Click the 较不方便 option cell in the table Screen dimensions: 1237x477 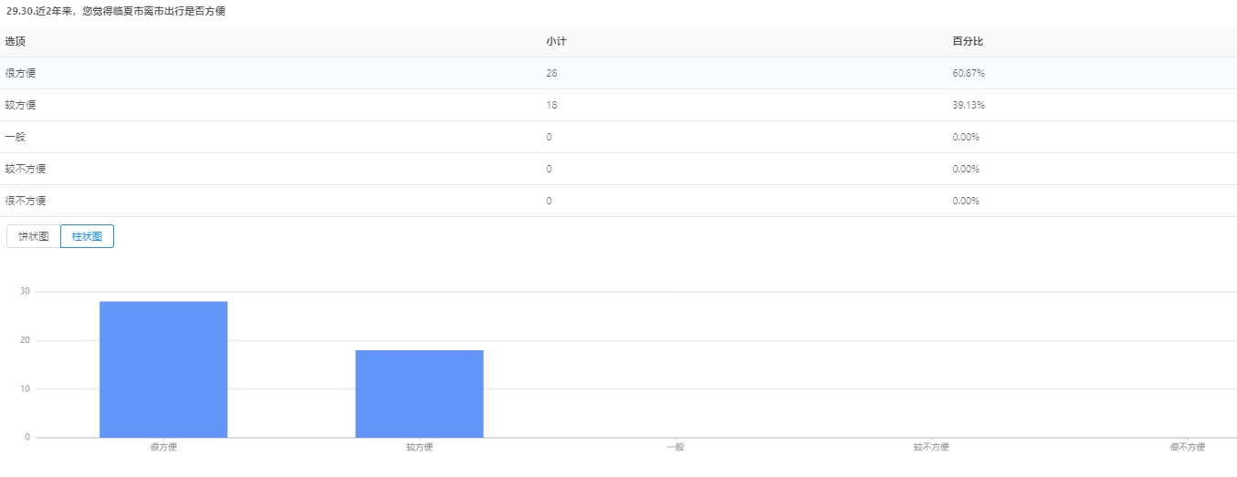[25, 169]
